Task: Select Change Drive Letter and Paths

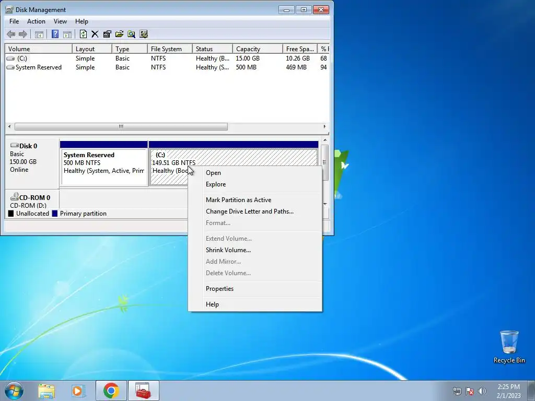Action: pyautogui.click(x=255, y=211)
